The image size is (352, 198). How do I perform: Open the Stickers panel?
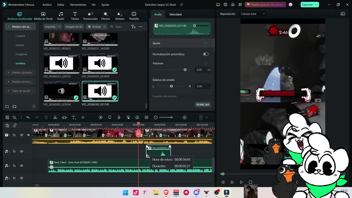120,16
